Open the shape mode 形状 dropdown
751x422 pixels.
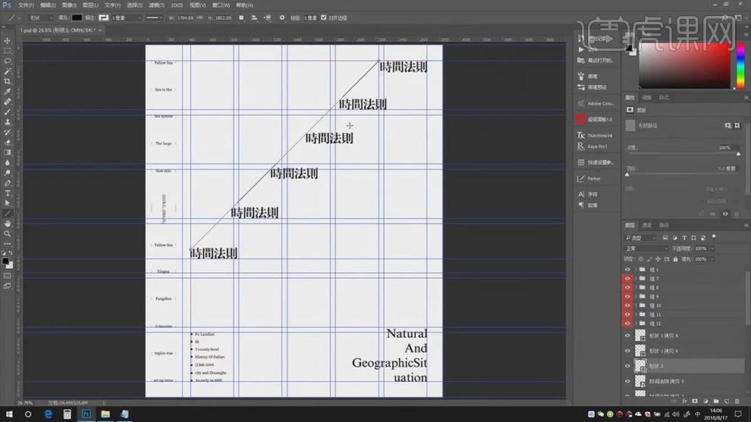click(x=40, y=17)
